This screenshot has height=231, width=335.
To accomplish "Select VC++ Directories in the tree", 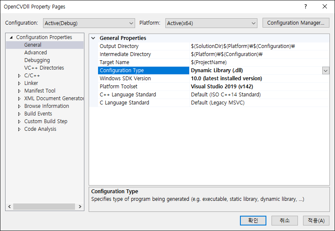I will coord(44,68).
